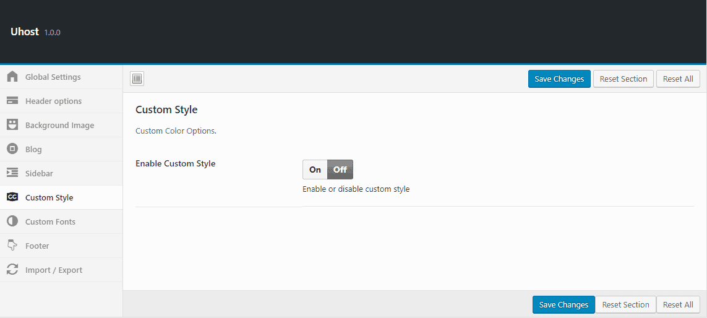Click the Blog circle icon

[x=12, y=149]
